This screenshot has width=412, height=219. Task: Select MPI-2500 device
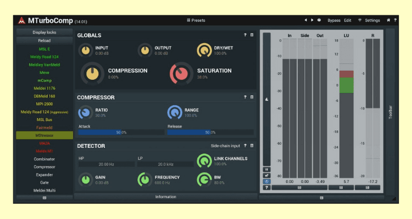(44, 104)
